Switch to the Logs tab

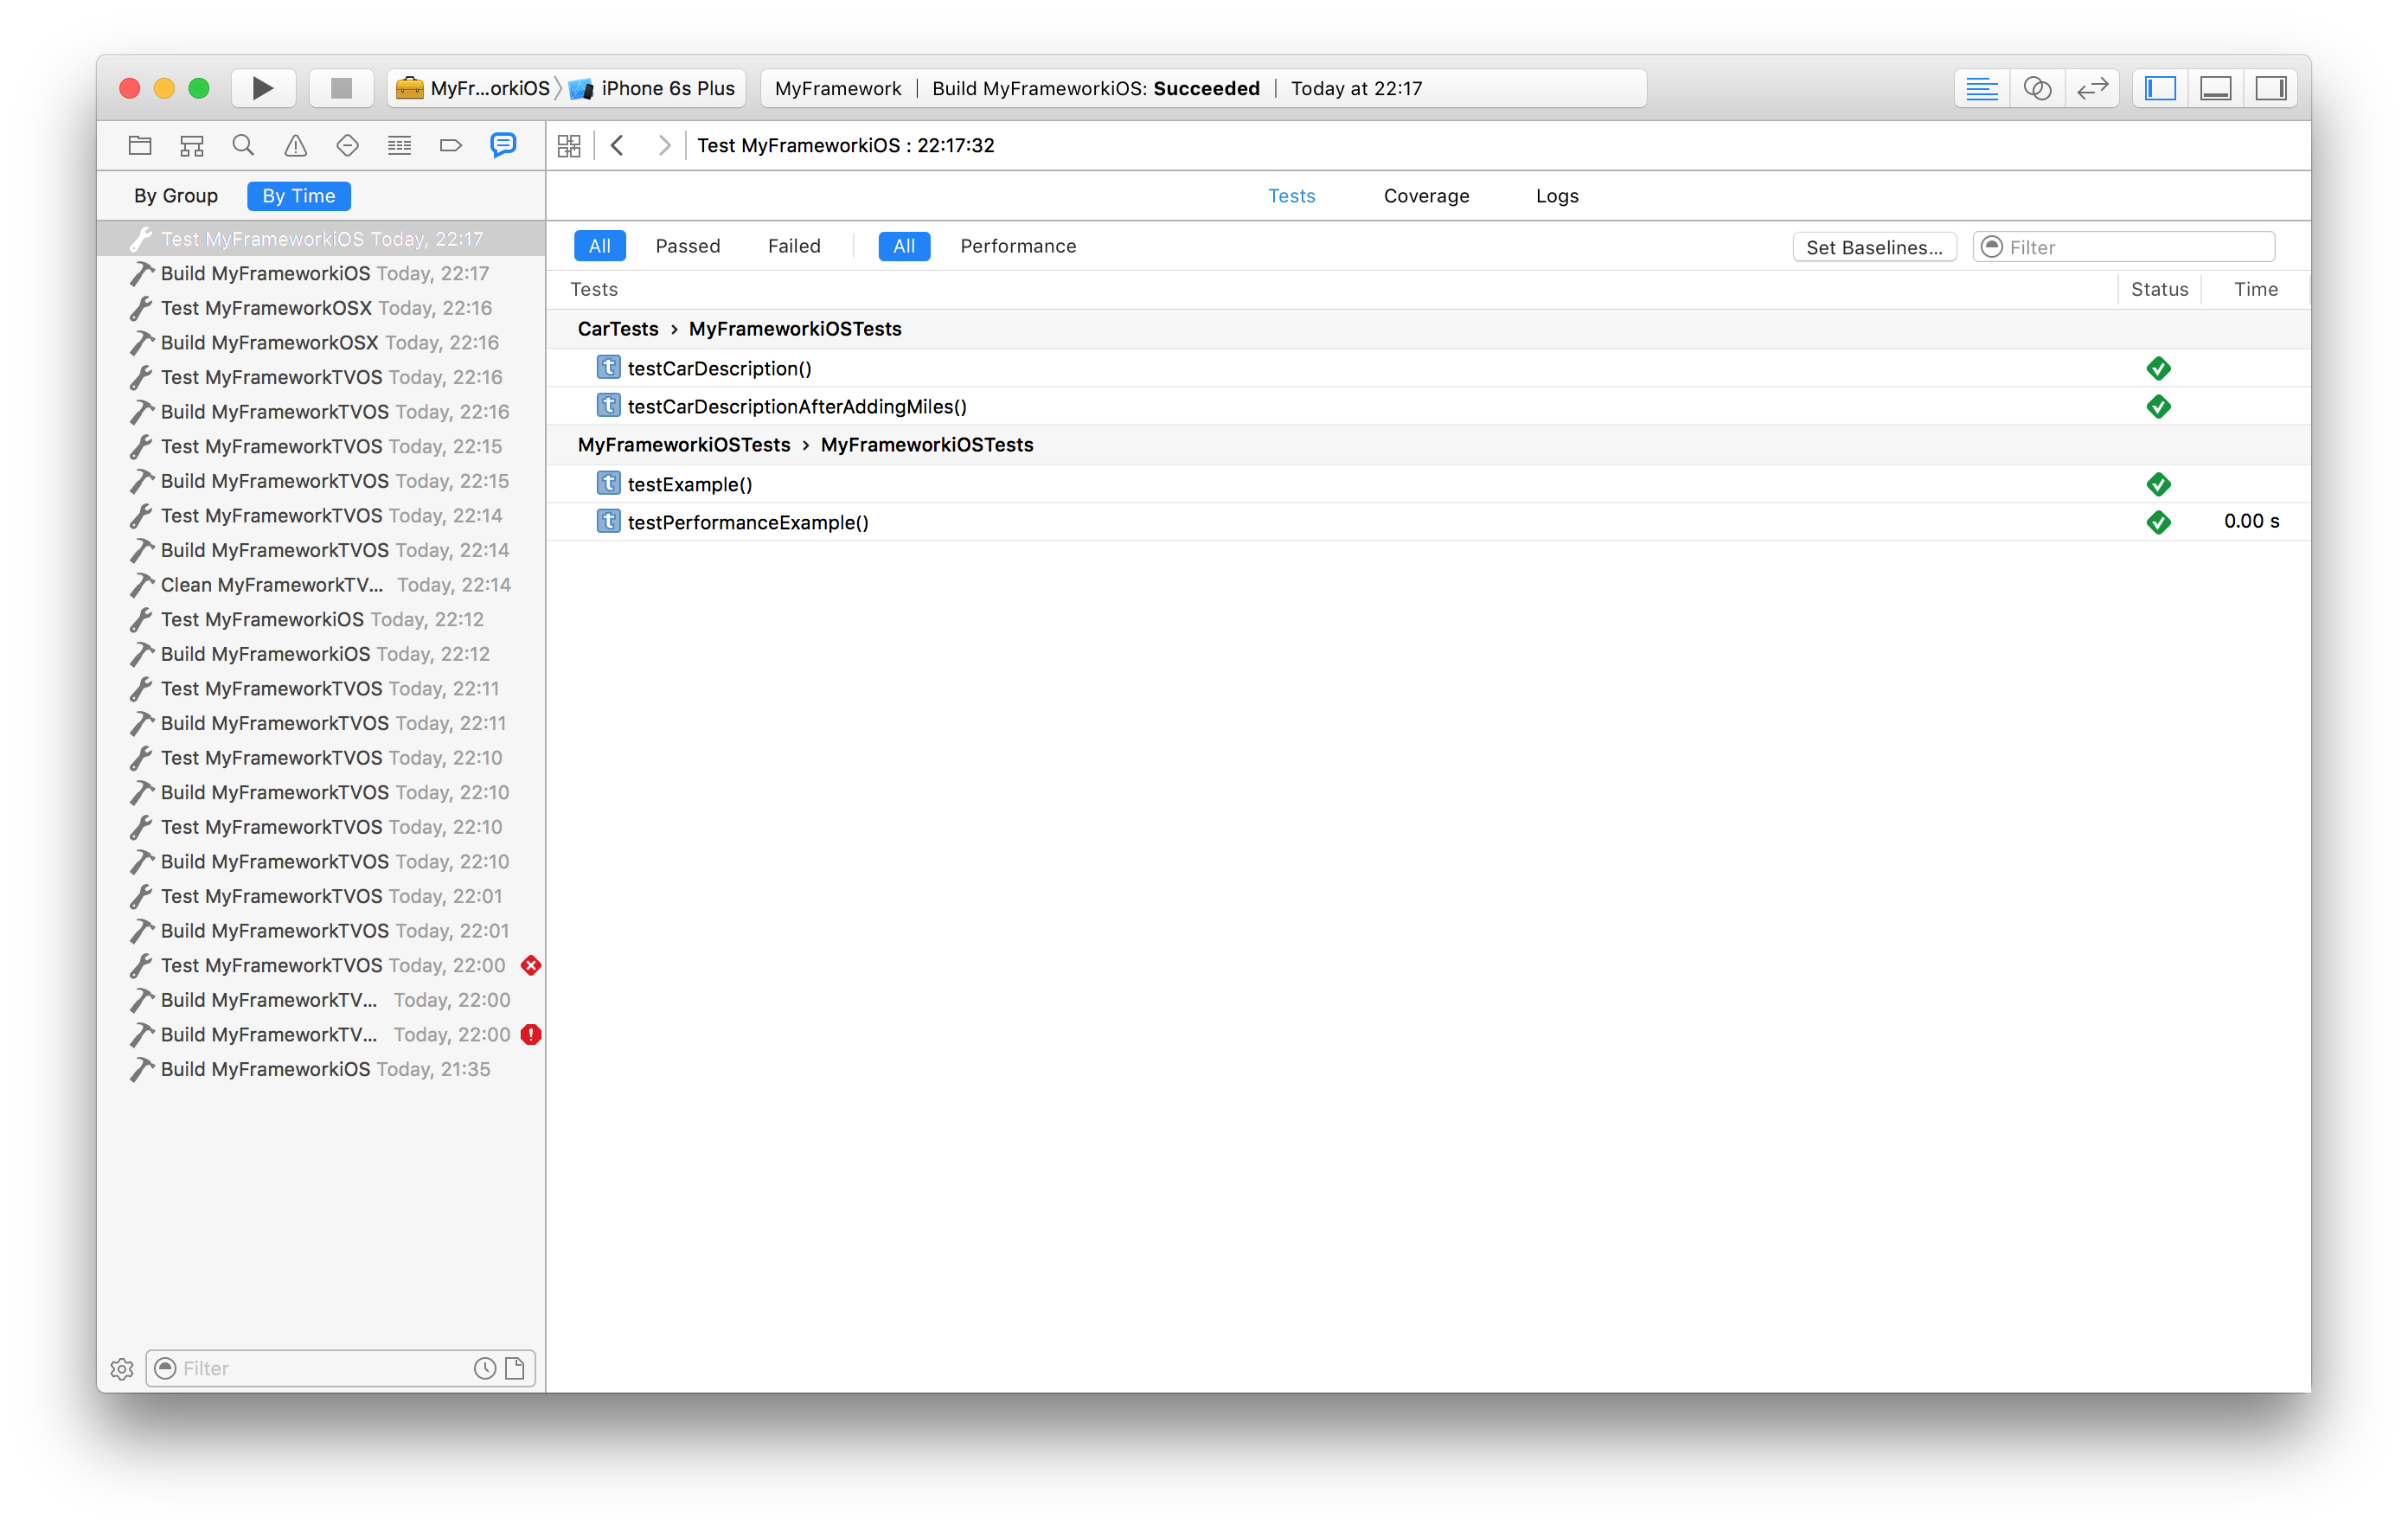[x=1555, y=195]
